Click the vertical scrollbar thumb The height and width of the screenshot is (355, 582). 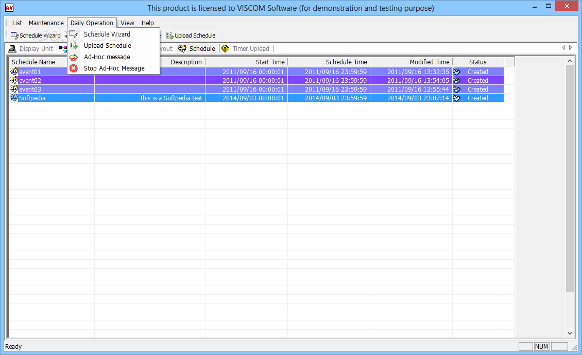570,179
